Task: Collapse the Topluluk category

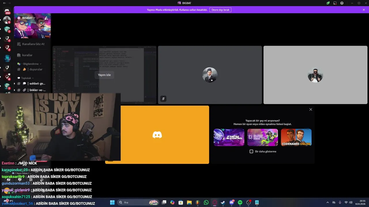Action: 26,78
